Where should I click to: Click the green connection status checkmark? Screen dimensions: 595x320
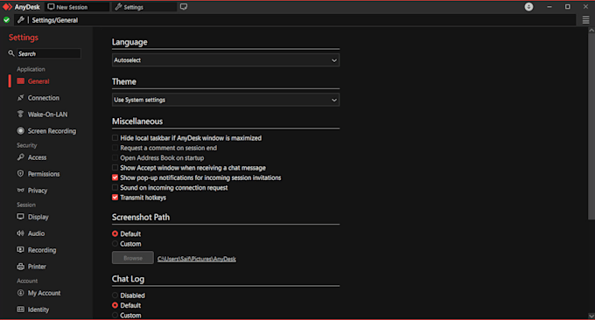[x=6, y=20]
